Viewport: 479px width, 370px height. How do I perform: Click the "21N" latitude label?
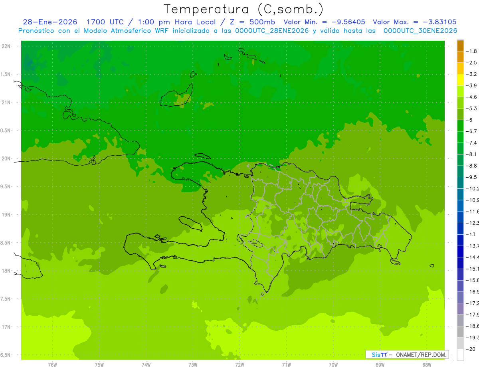click(x=6, y=102)
